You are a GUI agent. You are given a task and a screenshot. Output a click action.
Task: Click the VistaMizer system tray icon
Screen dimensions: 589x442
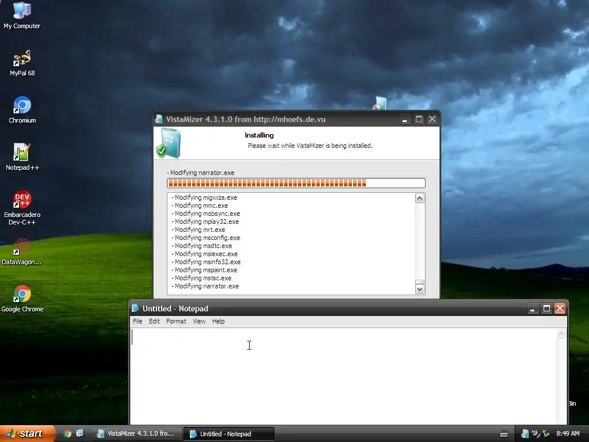(x=525, y=434)
